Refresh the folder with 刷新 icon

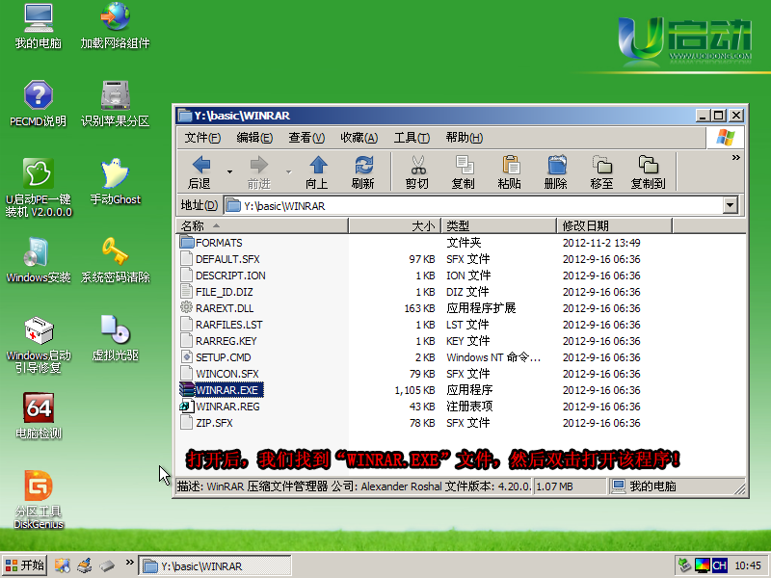pos(364,165)
